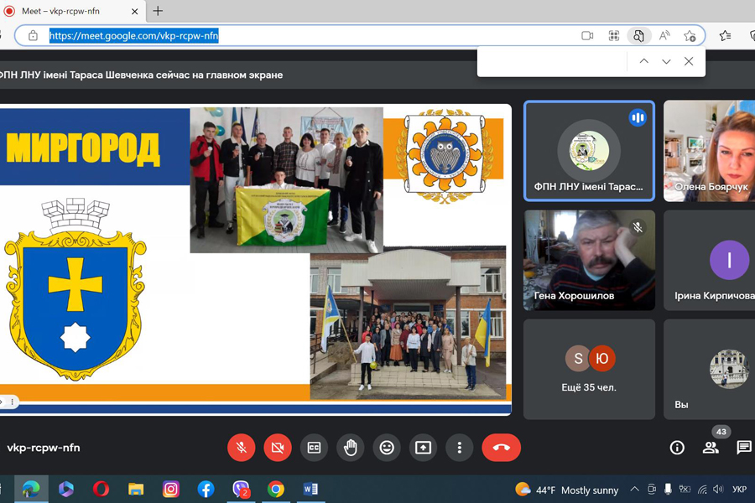755x503 pixels.
Task: Click the present screen button
Action: (x=423, y=448)
